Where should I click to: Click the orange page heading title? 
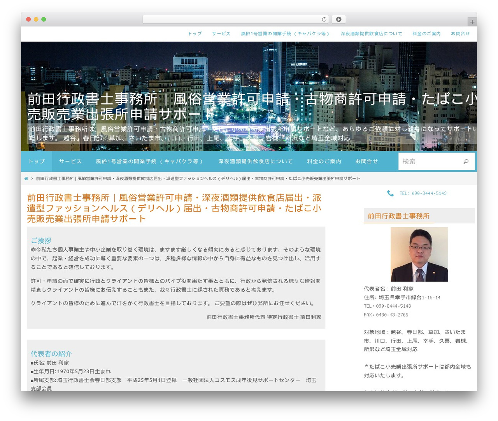tap(174, 208)
